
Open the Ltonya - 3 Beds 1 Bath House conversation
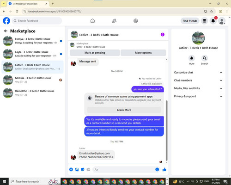[32, 41]
